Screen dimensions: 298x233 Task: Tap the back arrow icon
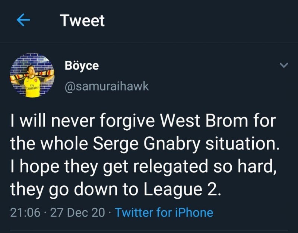[x=23, y=20]
